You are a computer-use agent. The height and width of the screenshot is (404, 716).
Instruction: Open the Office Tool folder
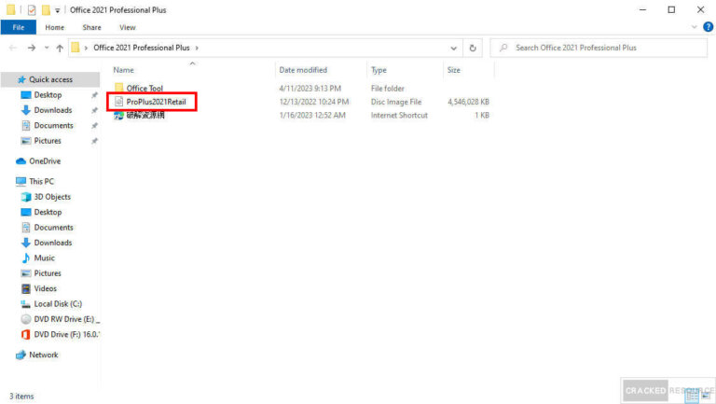coord(144,88)
